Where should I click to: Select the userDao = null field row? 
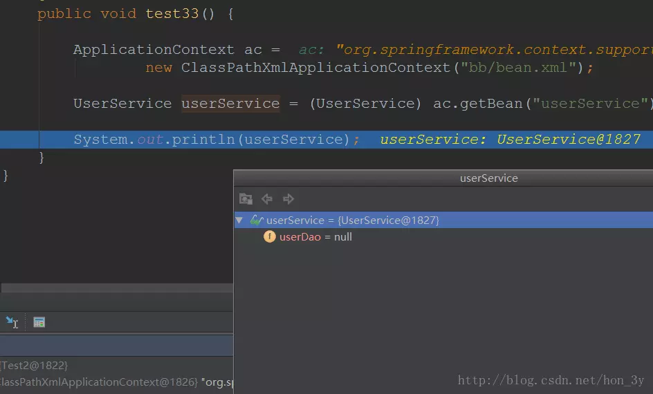point(443,236)
